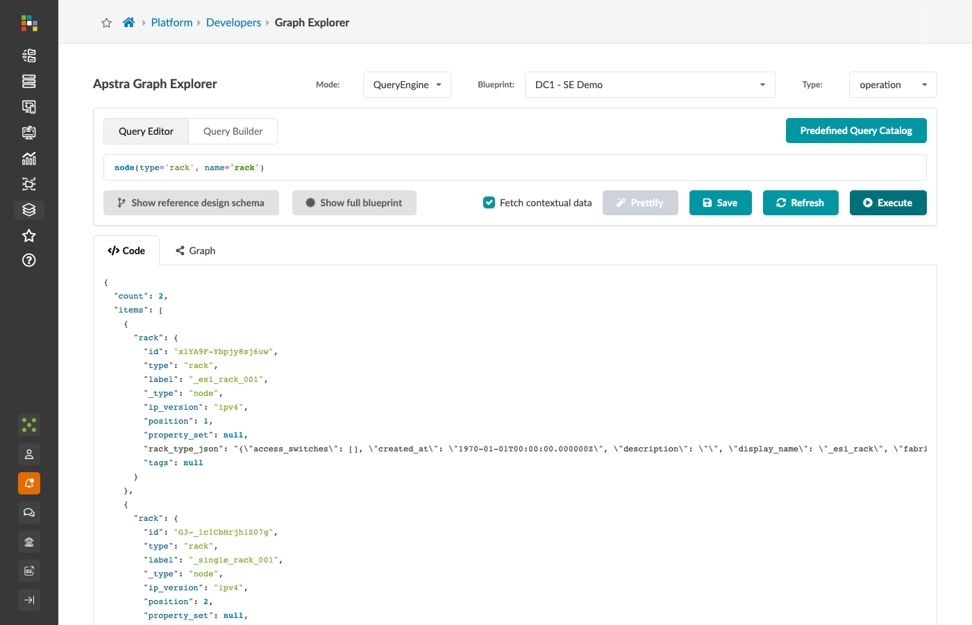Open the orange notifications bell icon
The height and width of the screenshot is (625, 972).
click(29, 483)
